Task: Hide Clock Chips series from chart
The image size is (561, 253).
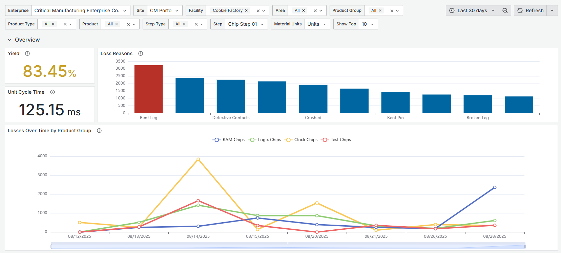Action: coord(301,140)
